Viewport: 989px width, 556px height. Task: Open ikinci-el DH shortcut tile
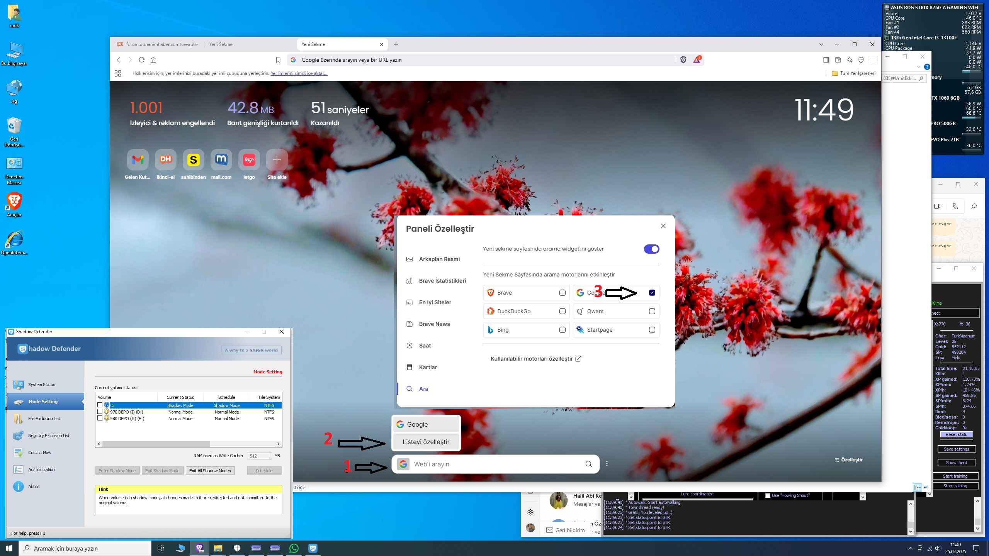pyautogui.click(x=165, y=159)
